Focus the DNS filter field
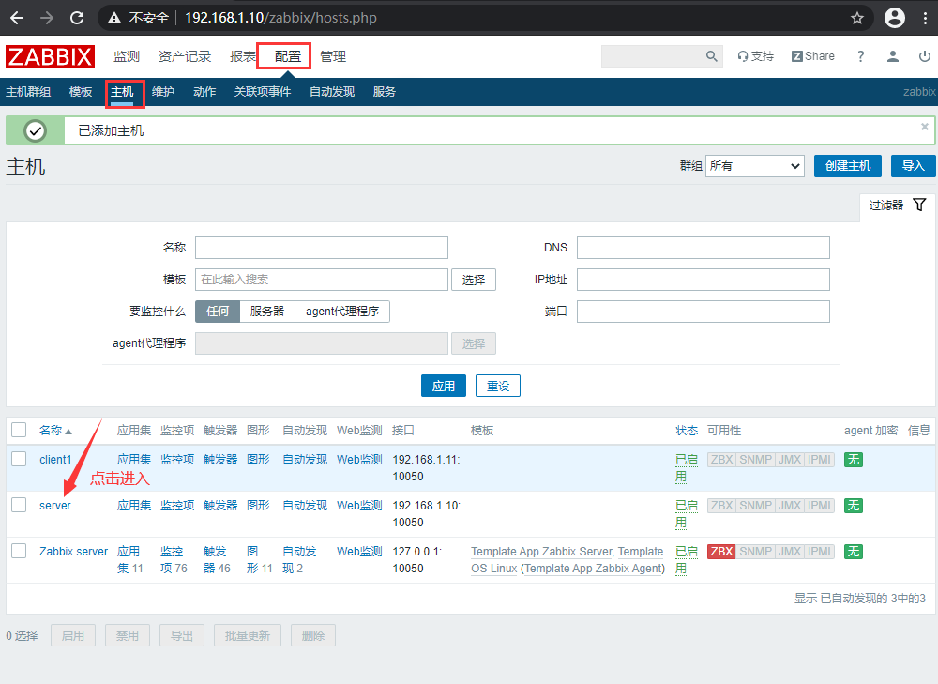This screenshot has width=938, height=684. 703,248
